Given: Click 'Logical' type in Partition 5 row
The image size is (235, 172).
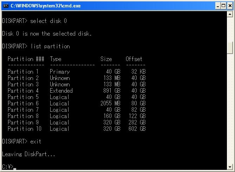Looking at the screenshot, I should 59,97.
